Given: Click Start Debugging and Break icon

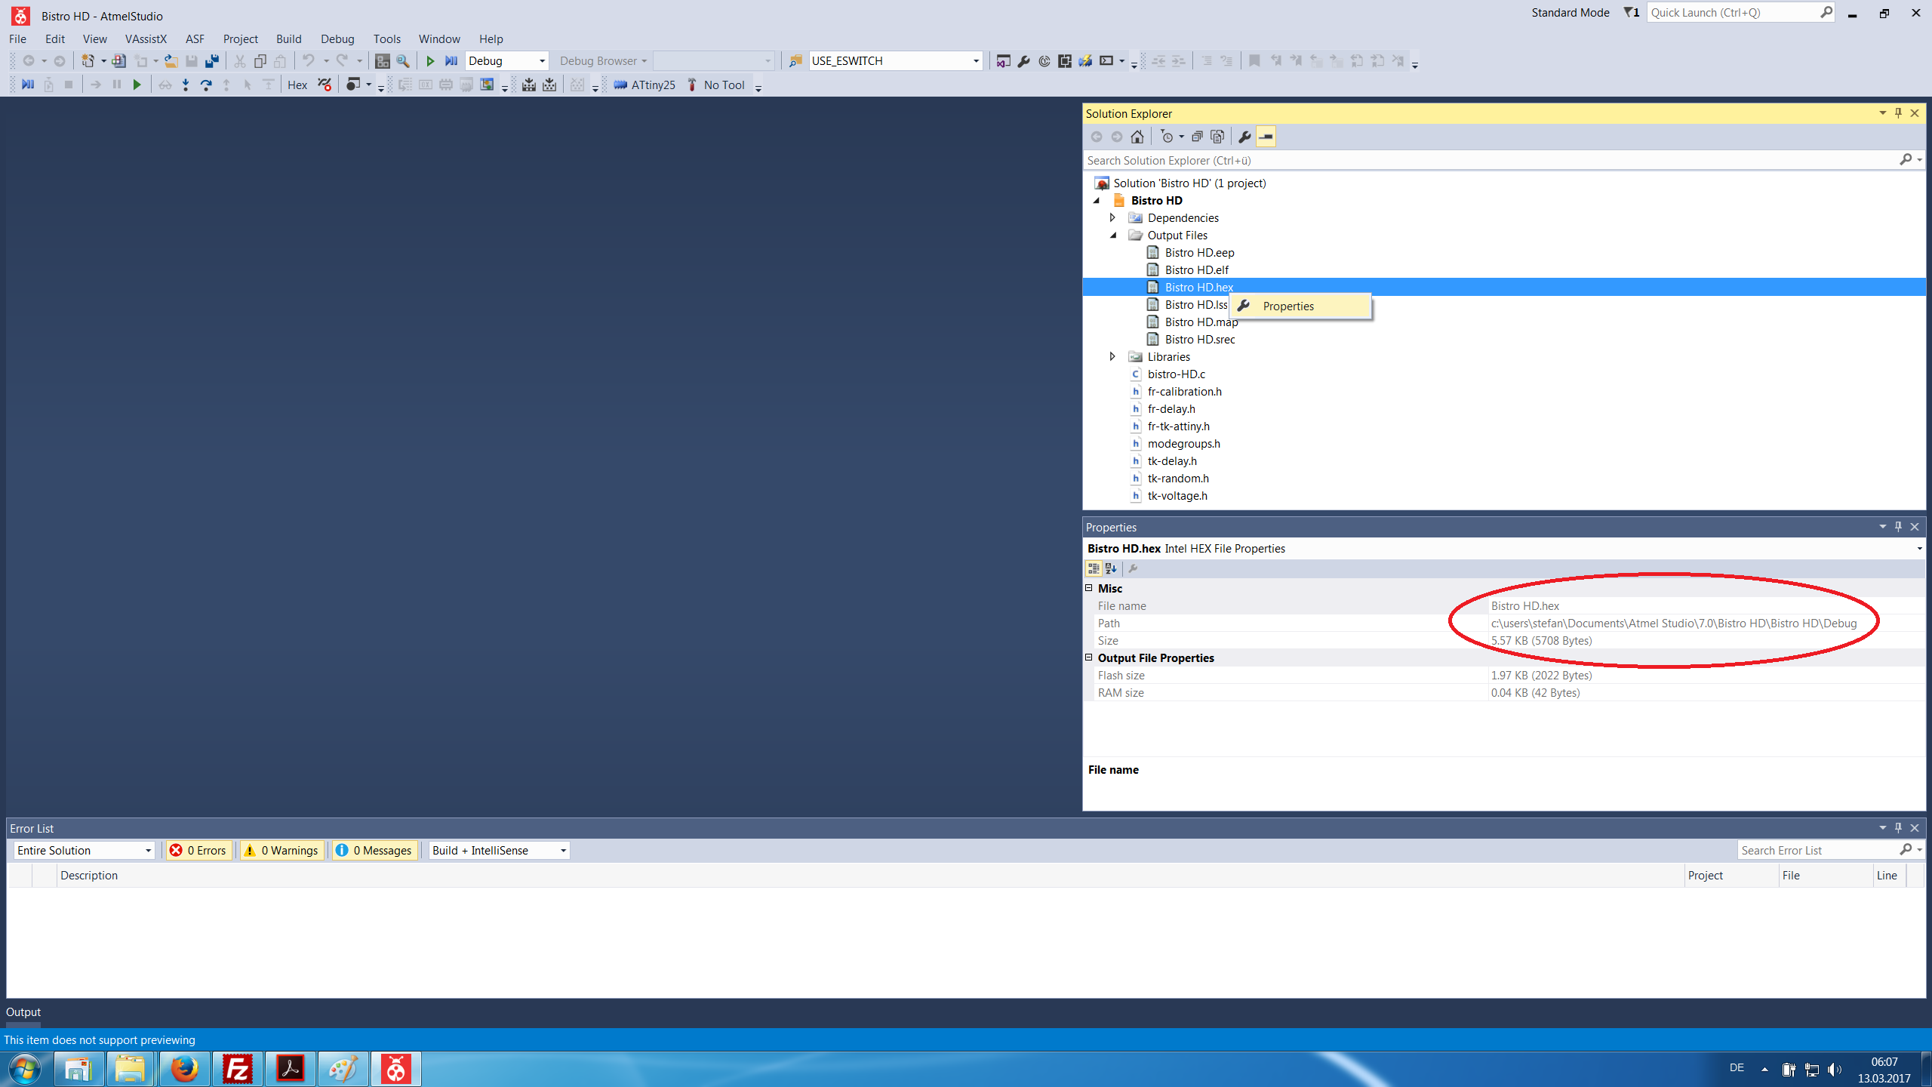Looking at the screenshot, I should coord(451,61).
